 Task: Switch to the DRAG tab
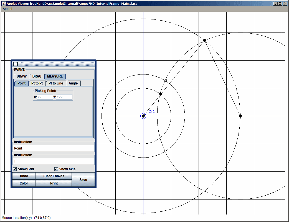coord(37,76)
